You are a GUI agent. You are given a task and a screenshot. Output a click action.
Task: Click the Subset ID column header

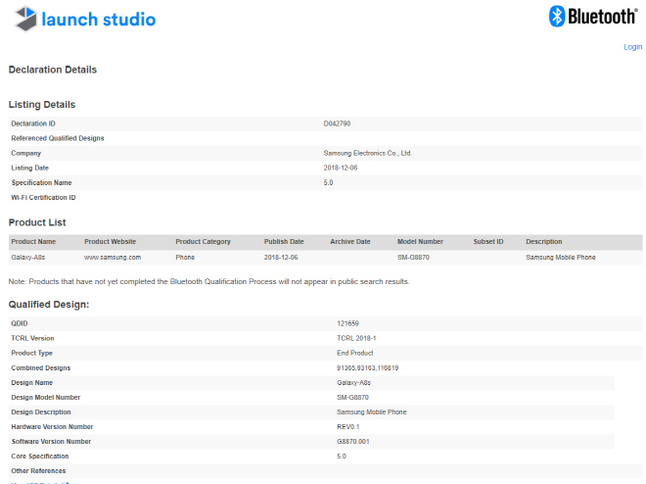[x=488, y=242]
